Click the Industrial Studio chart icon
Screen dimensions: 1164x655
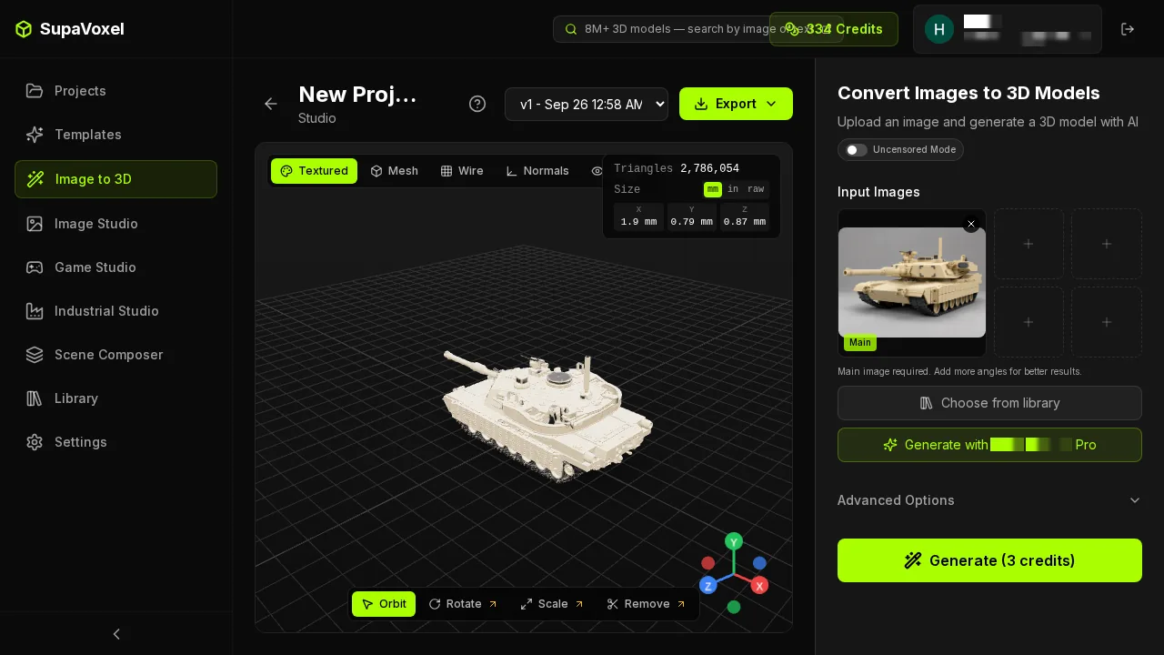tap(35, 311)
